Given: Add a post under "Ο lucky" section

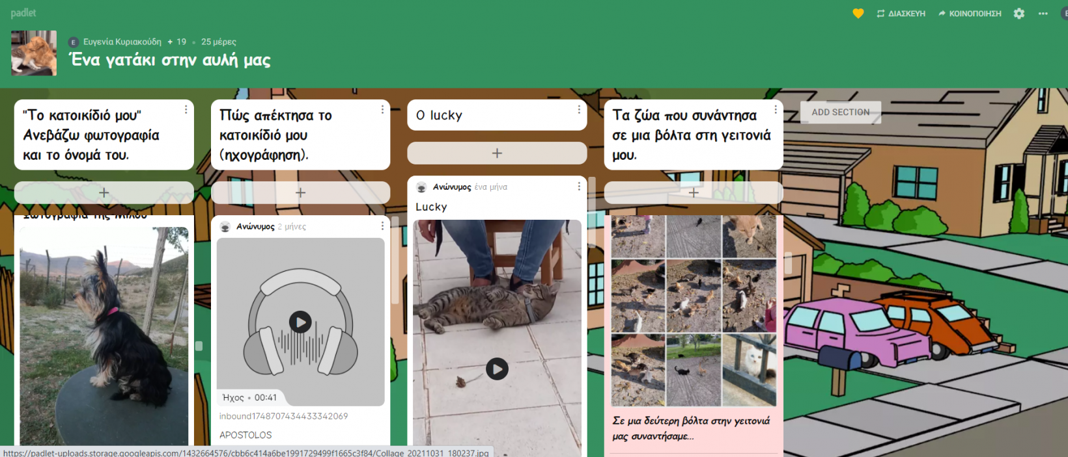Looking at the screenshot, I should point(497,153).
